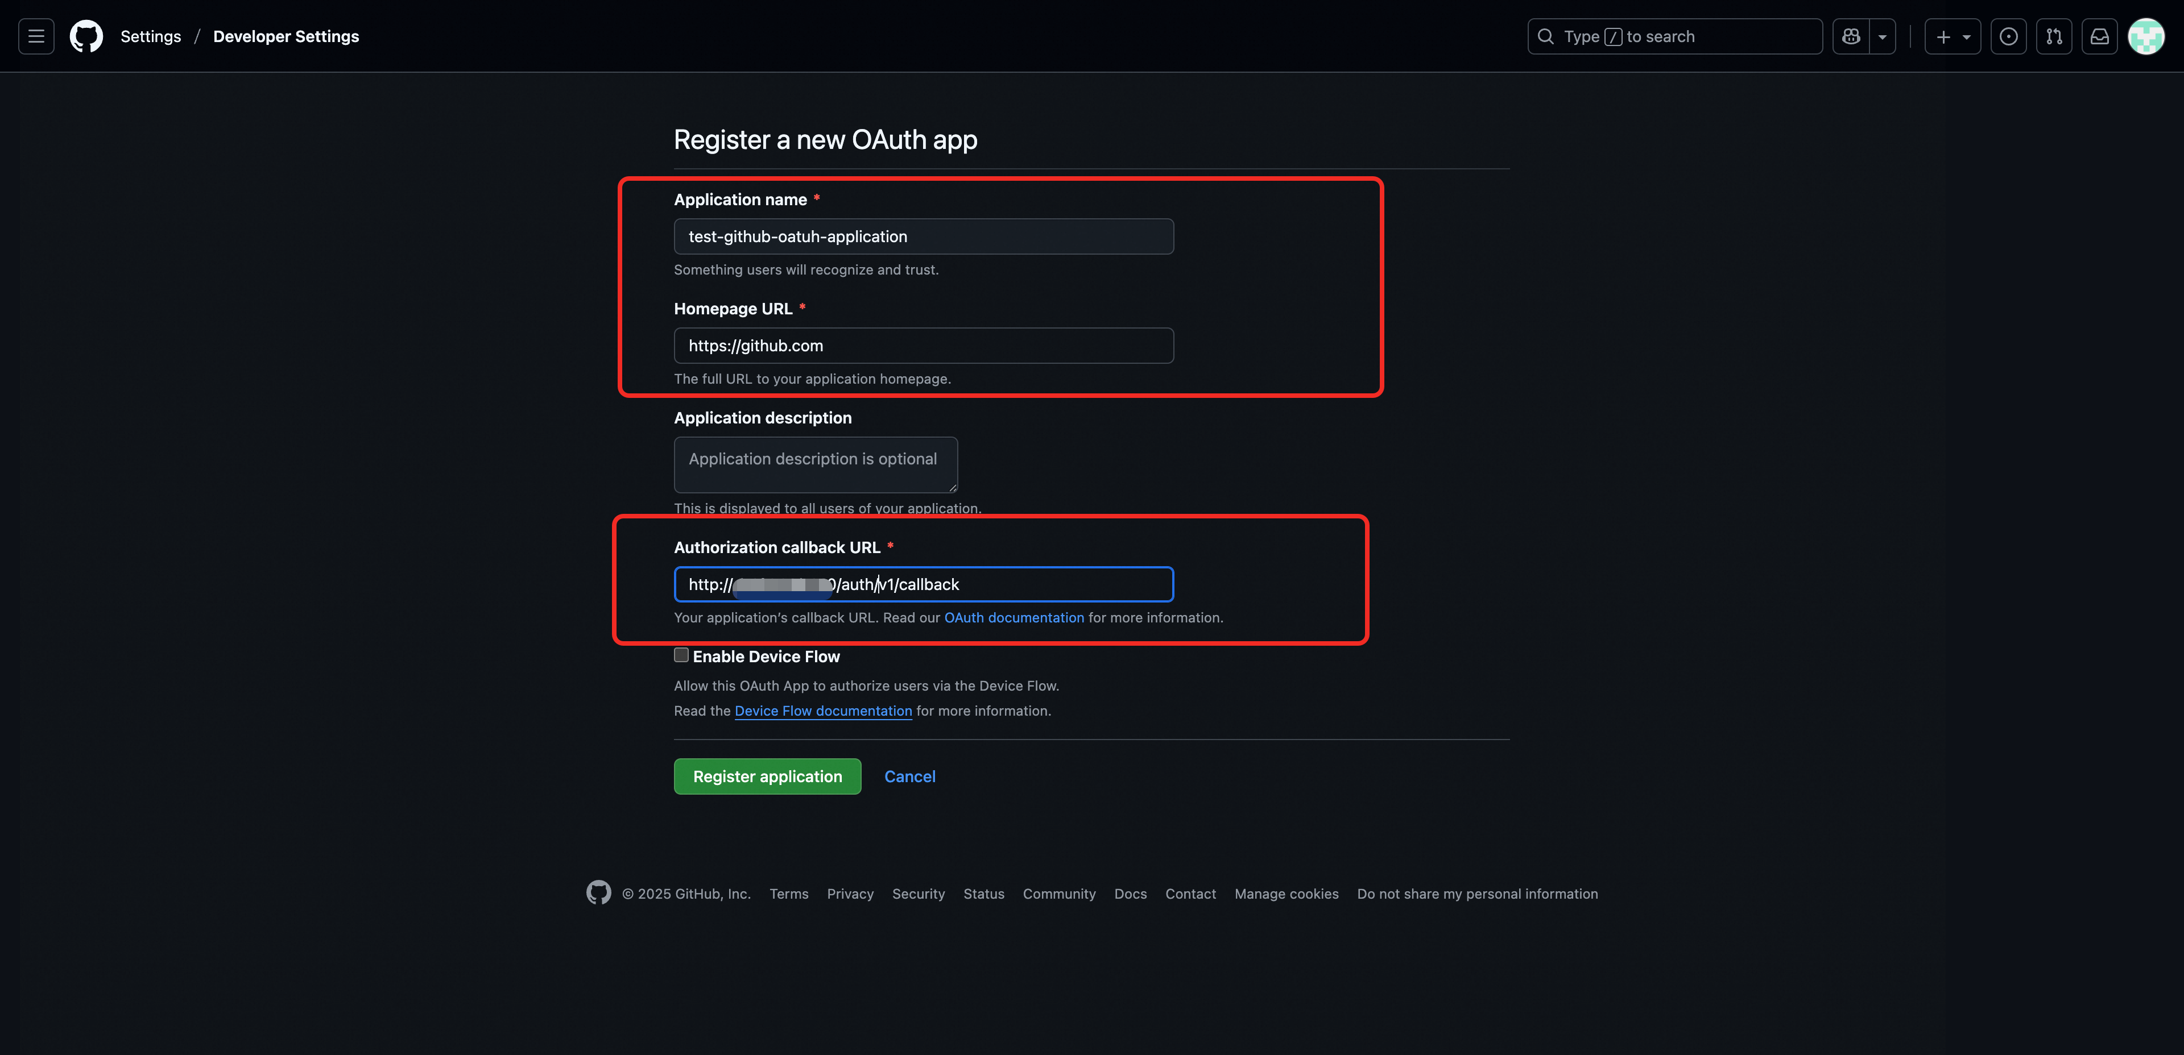Focus the Application name field
Viewport: 2184px width, 1055px height.
coord(923,236)
